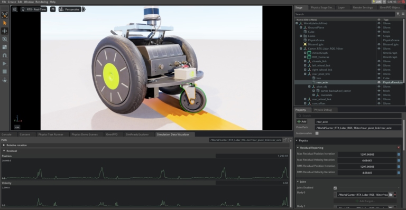
Task: Toggle visibility eye for chassis_link
Action: pos(379,61)
